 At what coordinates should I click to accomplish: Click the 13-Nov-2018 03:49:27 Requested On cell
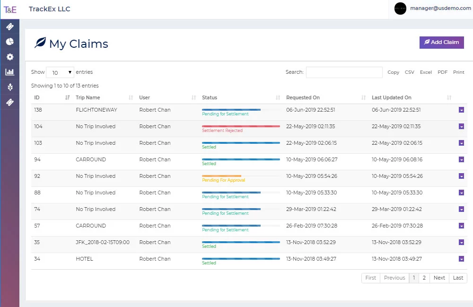click(311, 259)
